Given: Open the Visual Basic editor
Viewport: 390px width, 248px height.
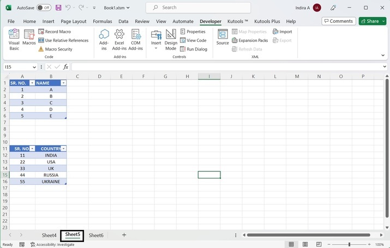Looking at the screenshot, I should click(x=14, y=40).
